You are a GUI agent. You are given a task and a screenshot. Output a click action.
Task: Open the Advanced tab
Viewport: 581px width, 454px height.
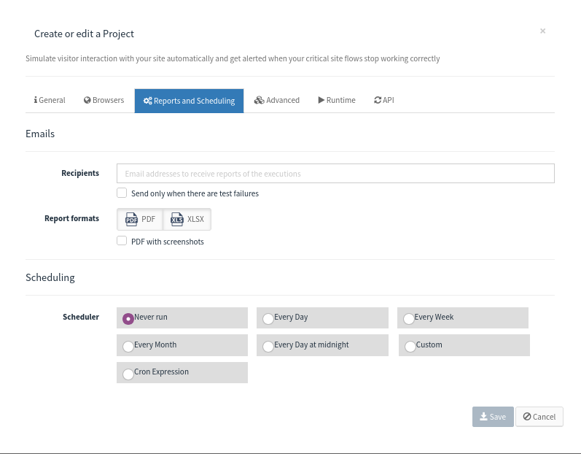[x=277, y=101]
